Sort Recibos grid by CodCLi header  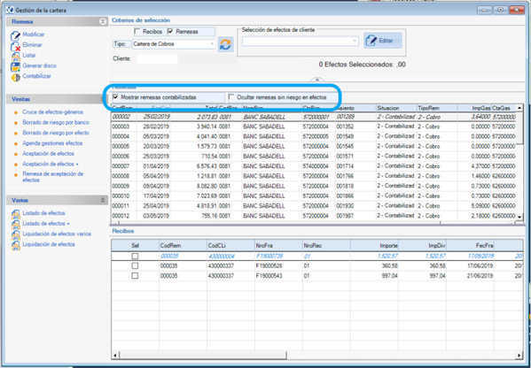click(x=230, y=246)
